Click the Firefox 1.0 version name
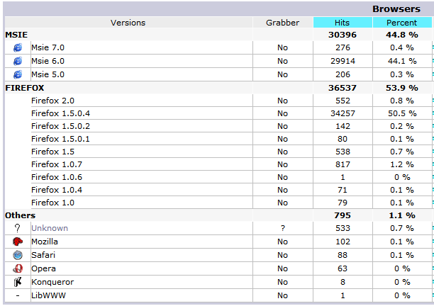The height and width of the screenshot is (306, 434). pyautogui.click(x=52, y=203)
